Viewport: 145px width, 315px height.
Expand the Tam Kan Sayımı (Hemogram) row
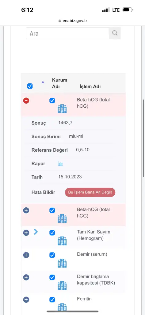tap(26, 233)
